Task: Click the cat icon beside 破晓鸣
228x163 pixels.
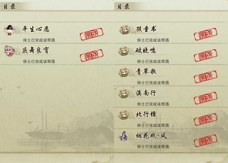Action: (124, 51)
